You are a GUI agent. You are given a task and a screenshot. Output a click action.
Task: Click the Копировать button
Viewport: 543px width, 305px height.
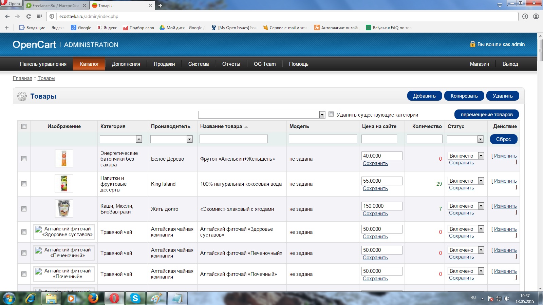pyautogui.click(x=464, y=96)
